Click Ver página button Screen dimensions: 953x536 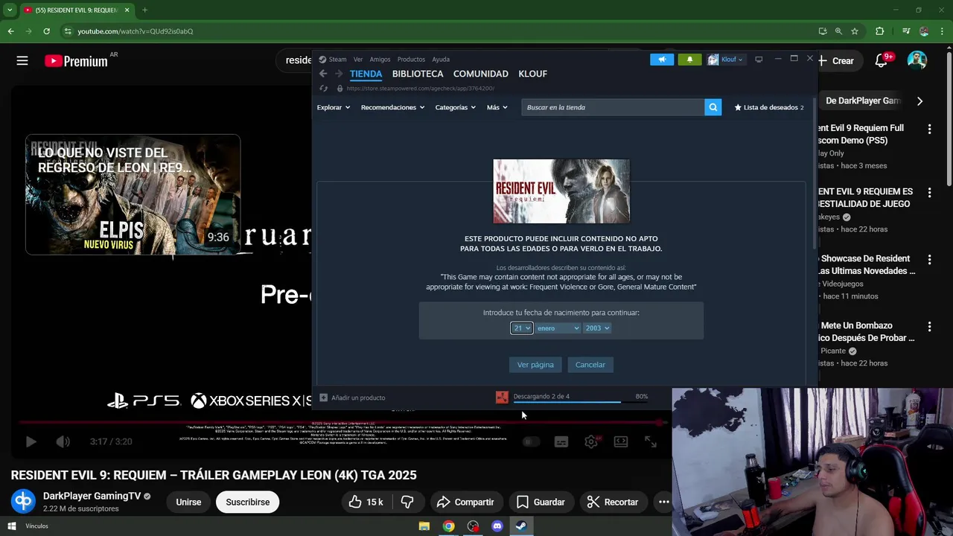click(x=535, y=365)
